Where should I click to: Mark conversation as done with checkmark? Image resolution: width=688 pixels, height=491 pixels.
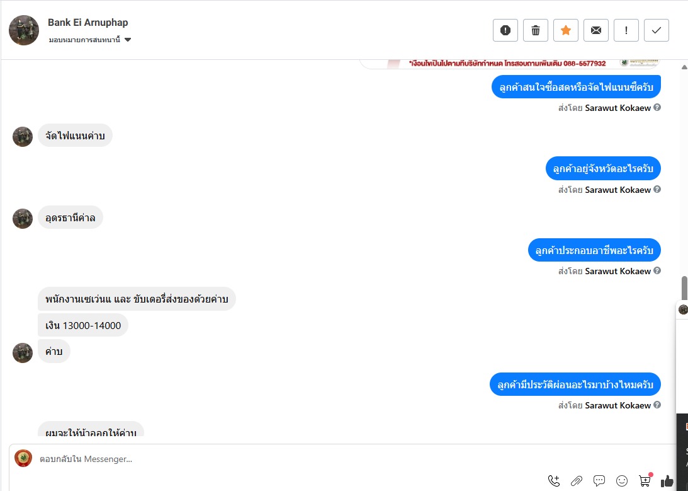657,30
